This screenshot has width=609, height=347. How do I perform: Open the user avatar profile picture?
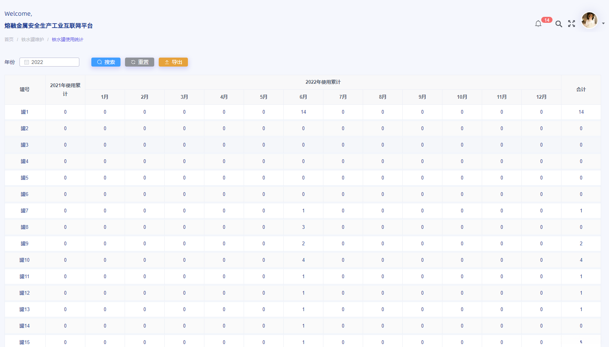click(x=590, y=20)
